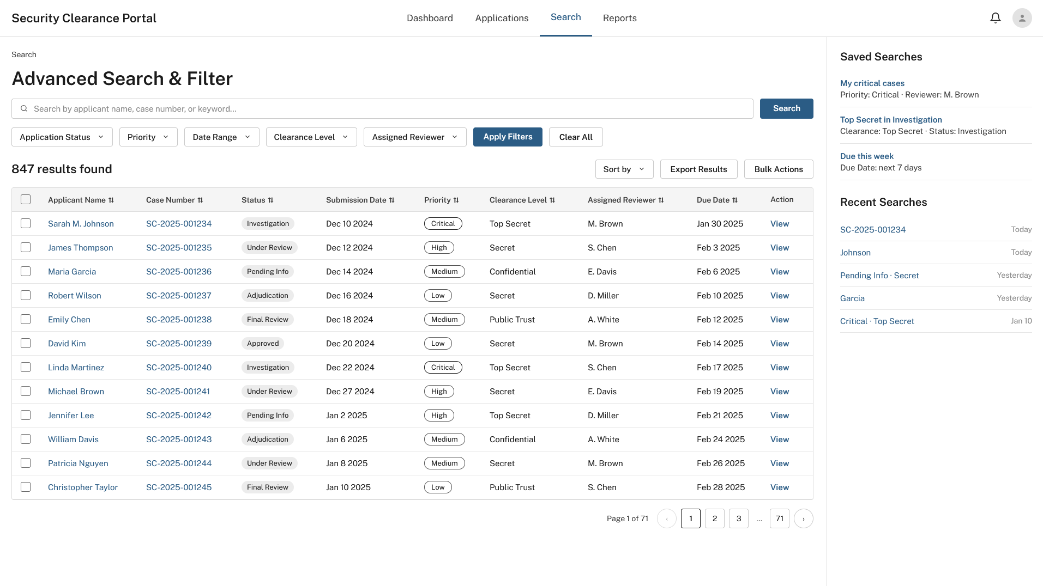
Task: Sort by Applicant Name column arrows
Action: coord(111,200)
